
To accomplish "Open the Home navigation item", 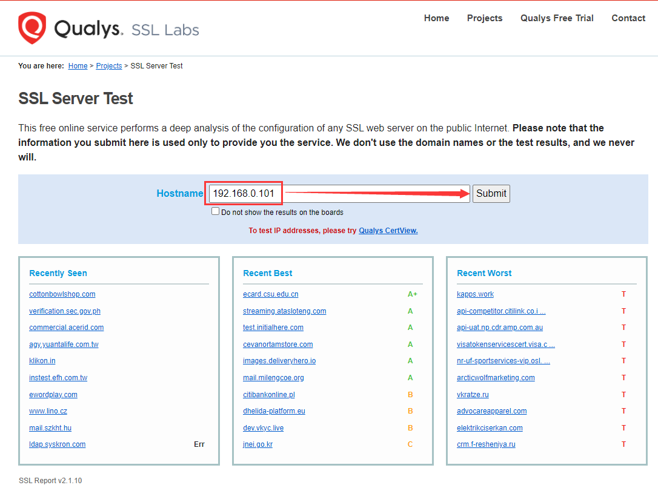I will [436, 18].
